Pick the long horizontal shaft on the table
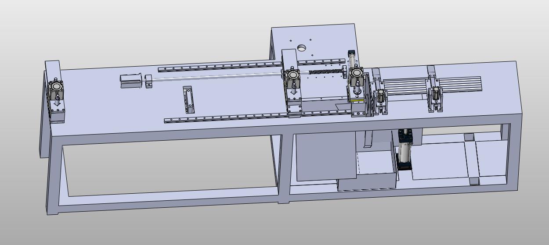The image size is (549, 245). [x=217, y=76]
